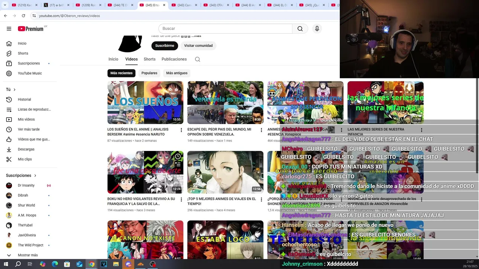Expand the Tú section chevron
479x269 pixels.
pyautogui.click(x=14, y=90)
